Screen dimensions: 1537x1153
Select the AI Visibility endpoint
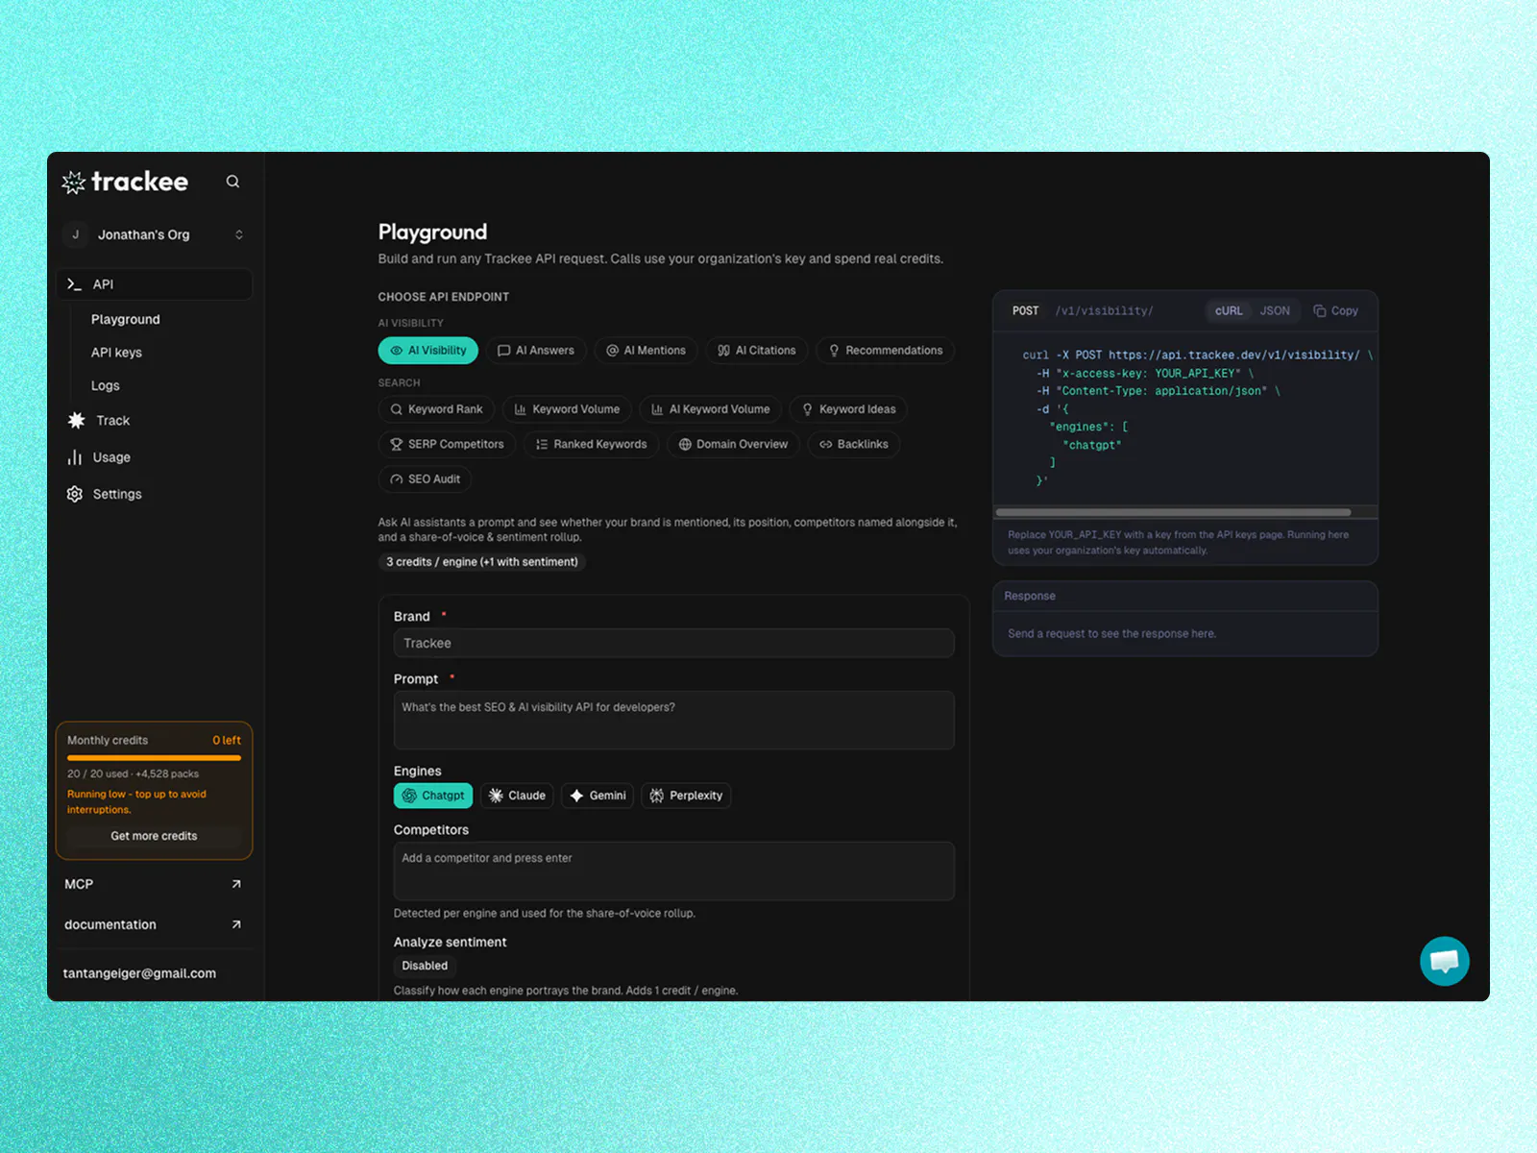[428, 351]
